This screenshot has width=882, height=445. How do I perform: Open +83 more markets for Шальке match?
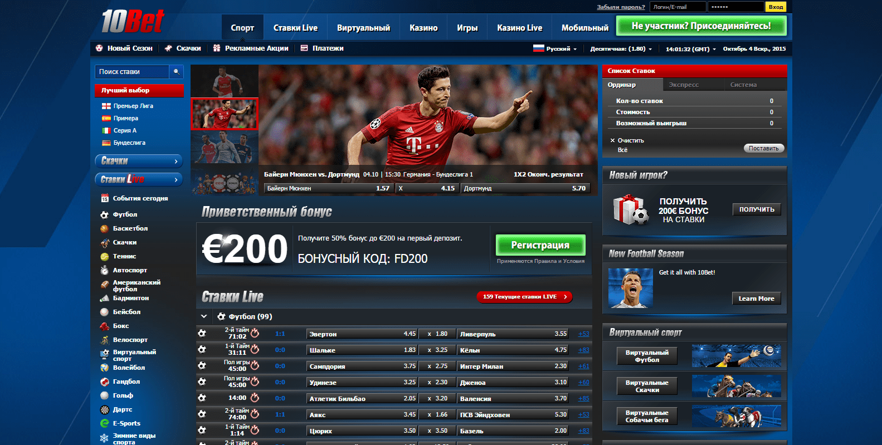(x=583, y=350)
